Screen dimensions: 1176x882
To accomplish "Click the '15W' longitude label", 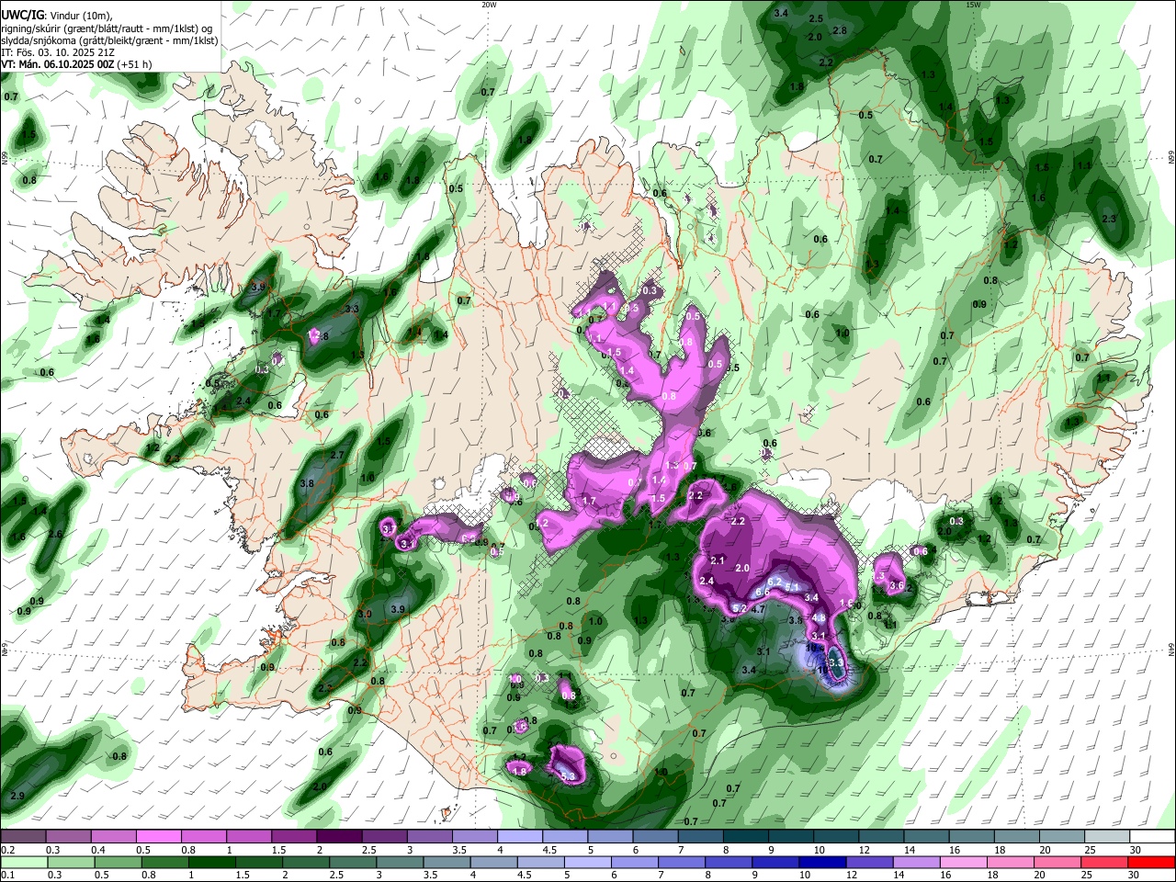I will point(973,5).
